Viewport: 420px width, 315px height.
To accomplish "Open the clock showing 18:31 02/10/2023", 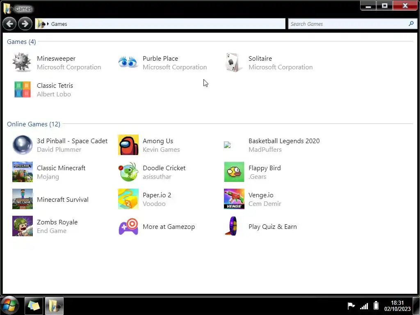I will pyautogui.click(x=397, y=306).
